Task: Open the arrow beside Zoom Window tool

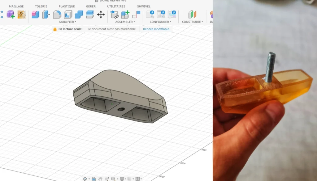Action: tap(117, 179)
